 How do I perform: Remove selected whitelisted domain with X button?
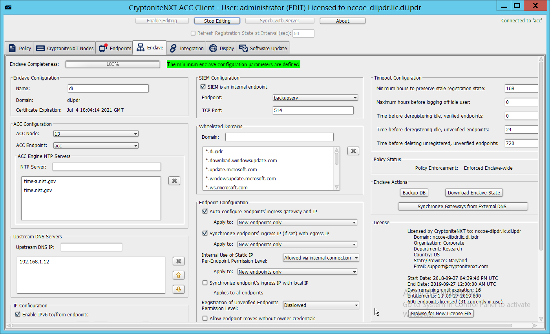pos(353,151)
